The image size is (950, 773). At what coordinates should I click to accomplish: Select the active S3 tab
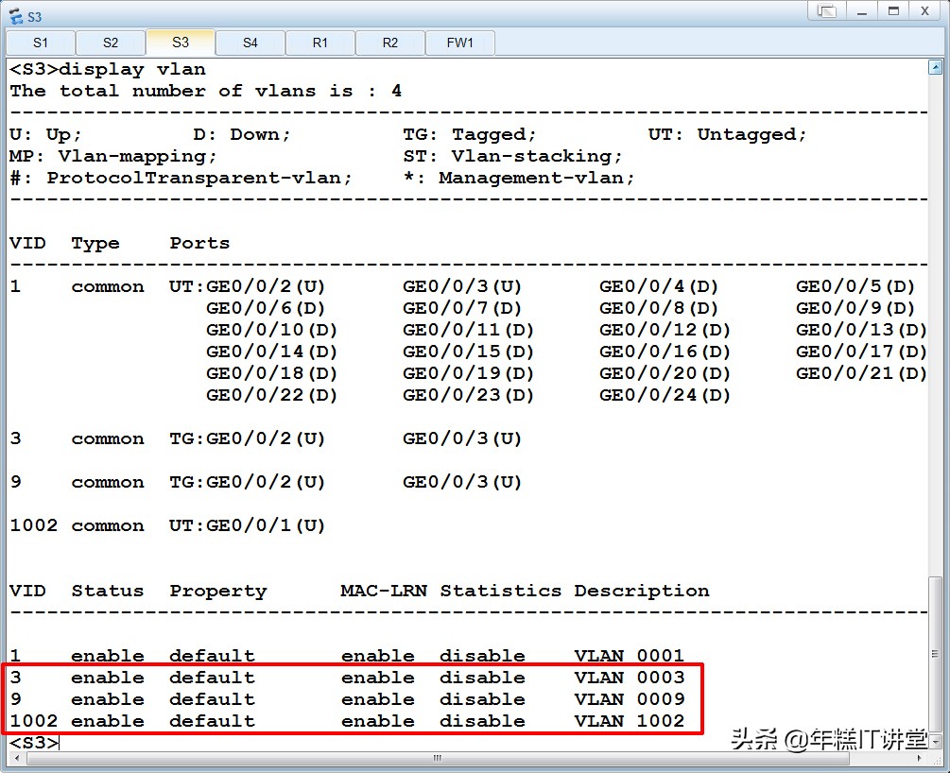click(x=181, y=43)
